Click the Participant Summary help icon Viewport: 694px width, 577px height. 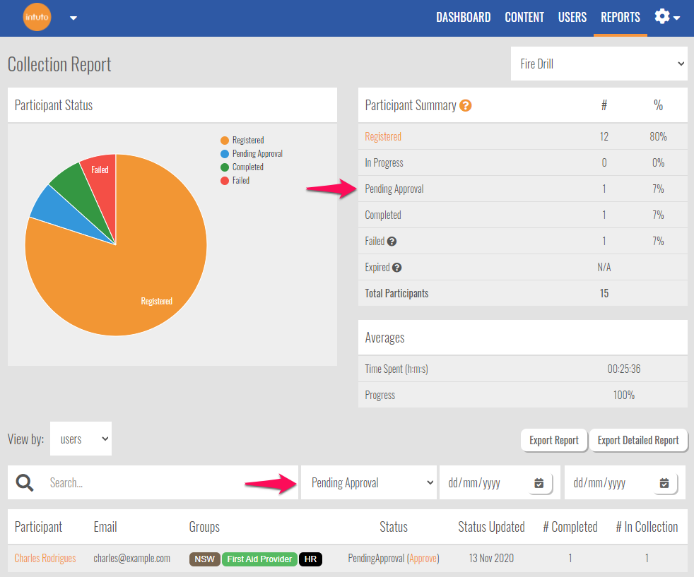click(x=465, y=106)
